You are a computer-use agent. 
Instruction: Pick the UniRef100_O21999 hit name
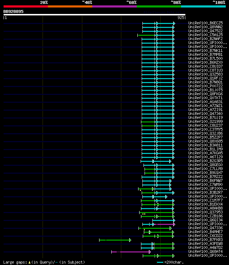[x=205, y=121]
